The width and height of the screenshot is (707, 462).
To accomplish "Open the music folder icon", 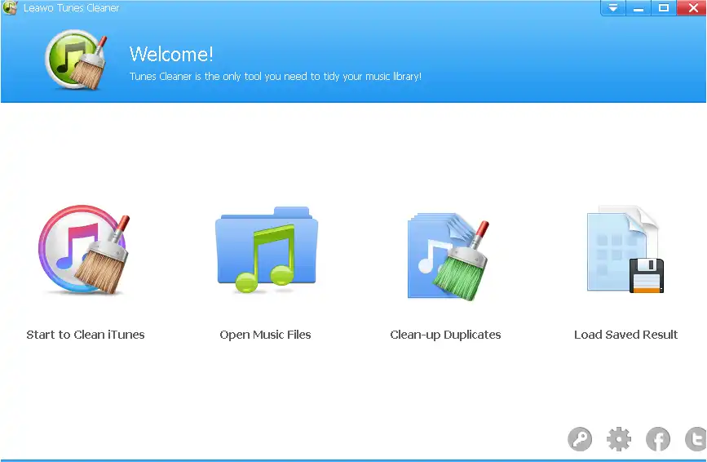I will pyautogui.click(x=266, y=250).
